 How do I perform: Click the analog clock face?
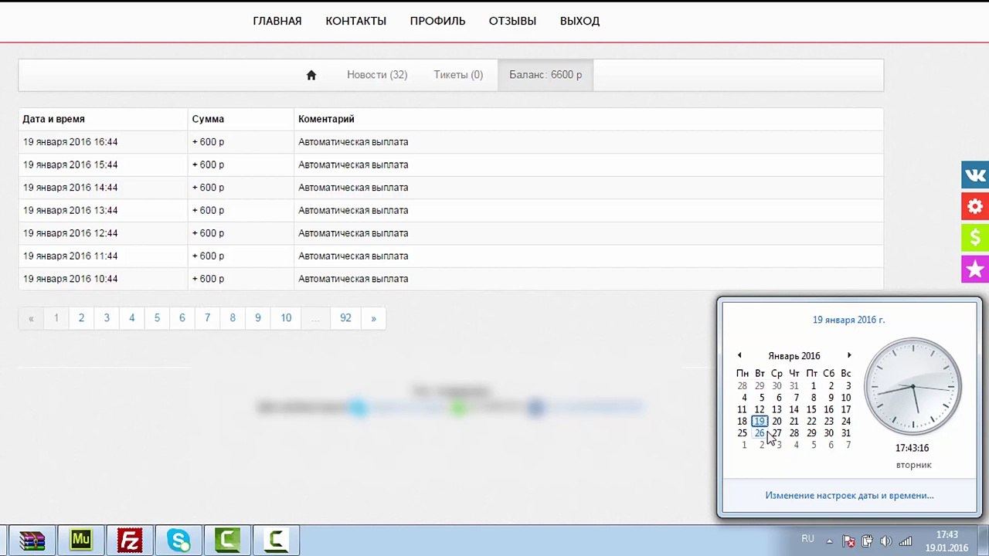913,386
